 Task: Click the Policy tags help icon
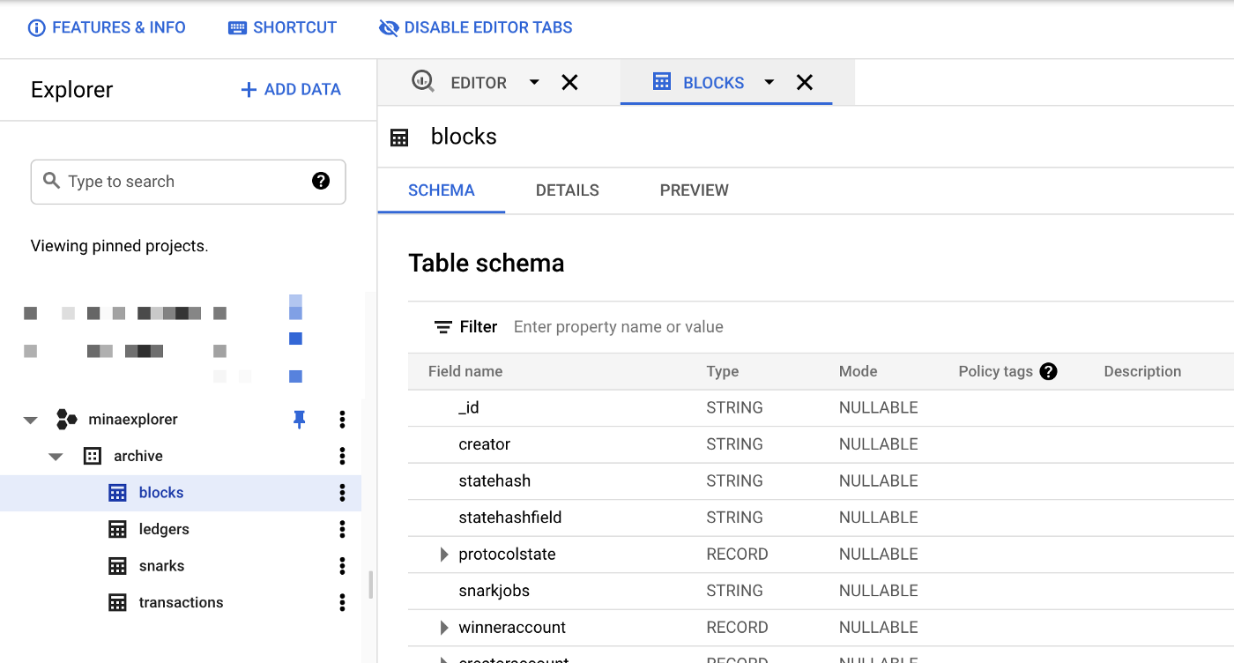[1048, 371]
